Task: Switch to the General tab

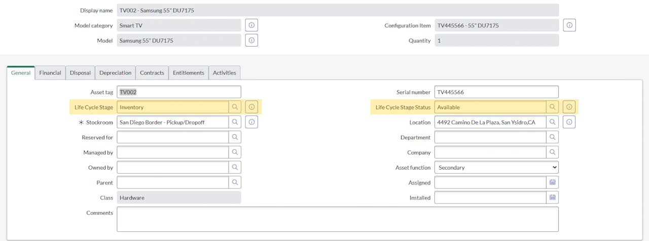Action: pos(21,73)
